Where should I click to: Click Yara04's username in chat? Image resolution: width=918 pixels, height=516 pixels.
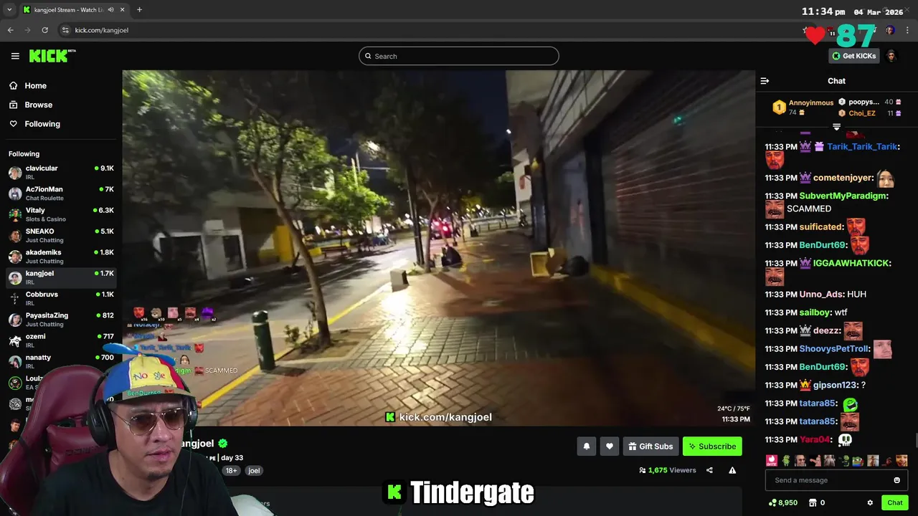click(x=814, y=439)
